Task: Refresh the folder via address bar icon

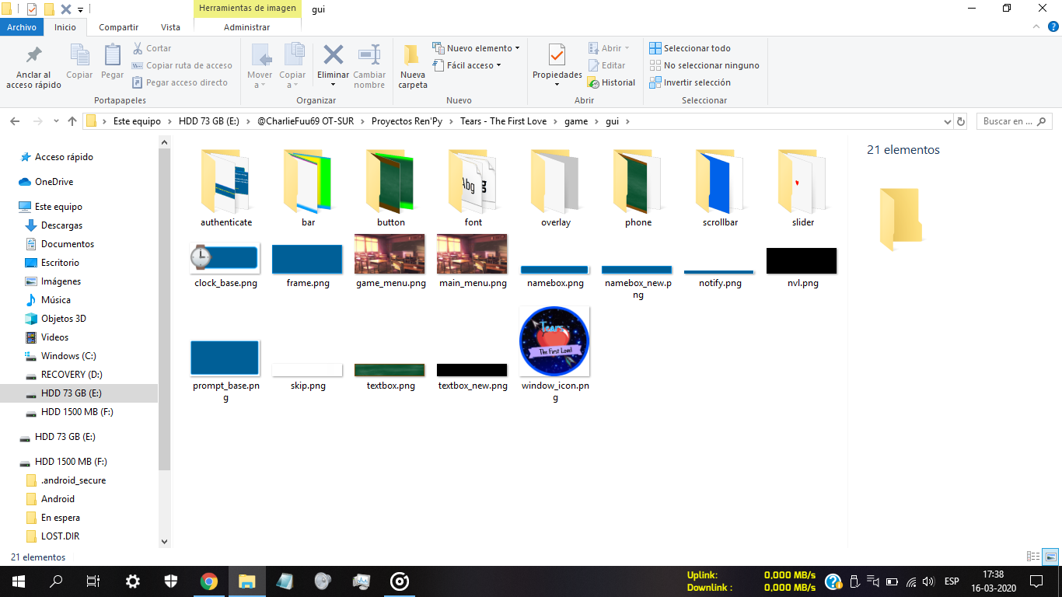Action: pyautogui.click(x=961, y=121)
